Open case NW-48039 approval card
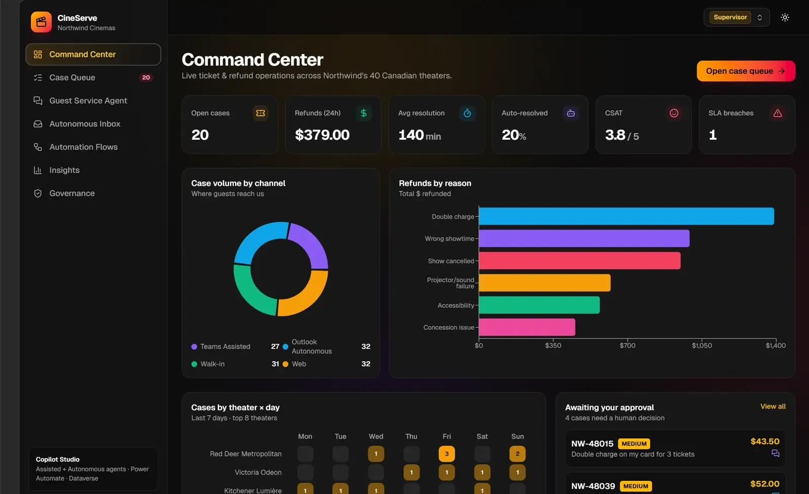This screenshot has height=494, width=809. [x=675, y=483]
